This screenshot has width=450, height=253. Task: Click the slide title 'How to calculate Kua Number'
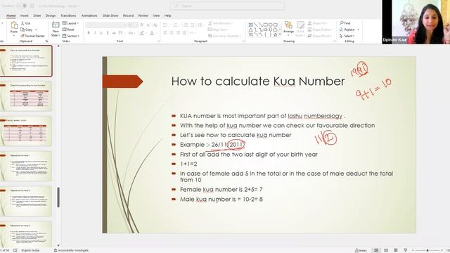point(258,82)
